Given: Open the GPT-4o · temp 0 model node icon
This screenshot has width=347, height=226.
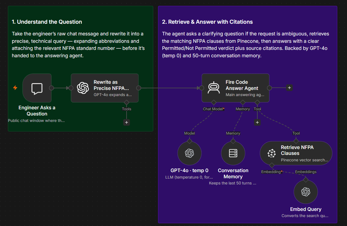Looking at the screenshot, I should coord(190,153).
